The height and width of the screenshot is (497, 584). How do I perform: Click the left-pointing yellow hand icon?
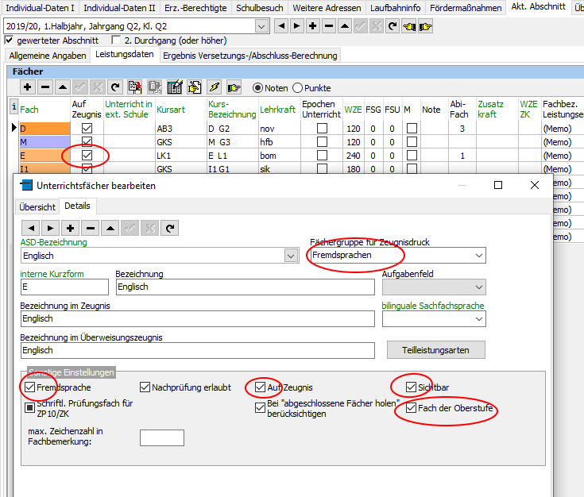(409, 26)
